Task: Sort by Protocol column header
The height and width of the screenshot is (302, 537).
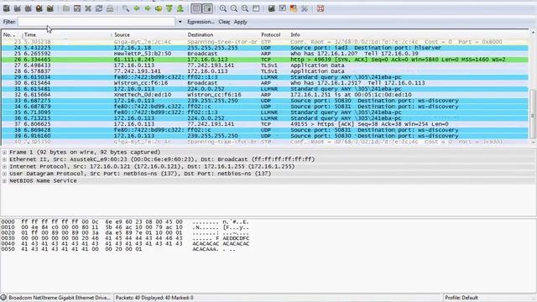Action: [x=274, y=34]
